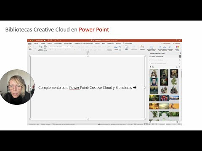The width and height of the screenshot is (202, 151).
Task: Click the Comentarios button
Action: pos(166,44)
